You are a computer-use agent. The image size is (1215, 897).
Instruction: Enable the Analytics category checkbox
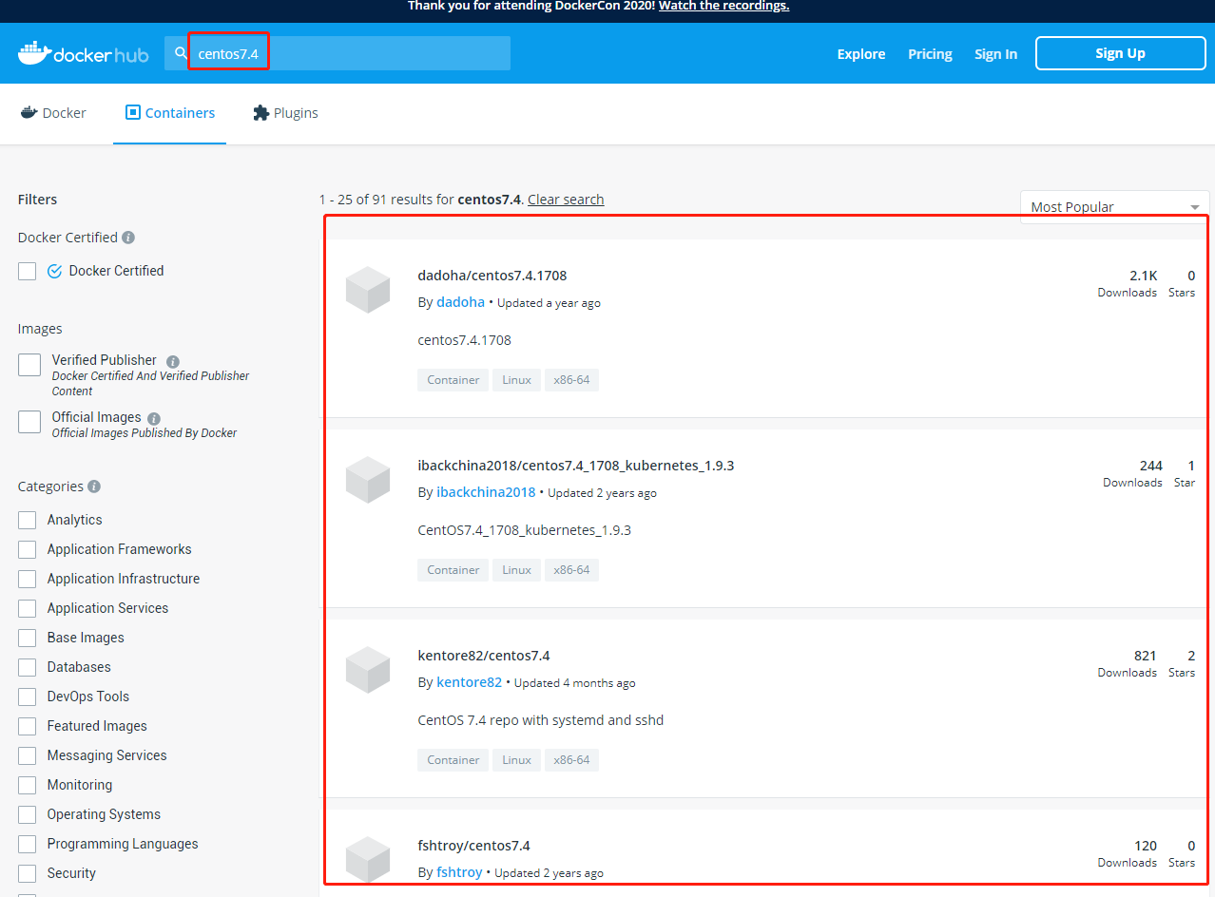[28, 520]
